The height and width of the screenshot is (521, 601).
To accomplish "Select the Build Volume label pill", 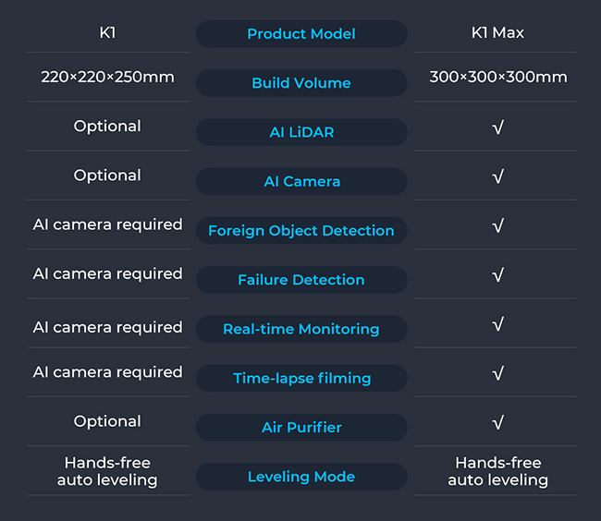I will [x=301, y=83].
